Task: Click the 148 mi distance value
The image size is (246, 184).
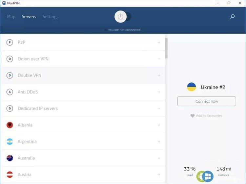Action: click(224, 169)
